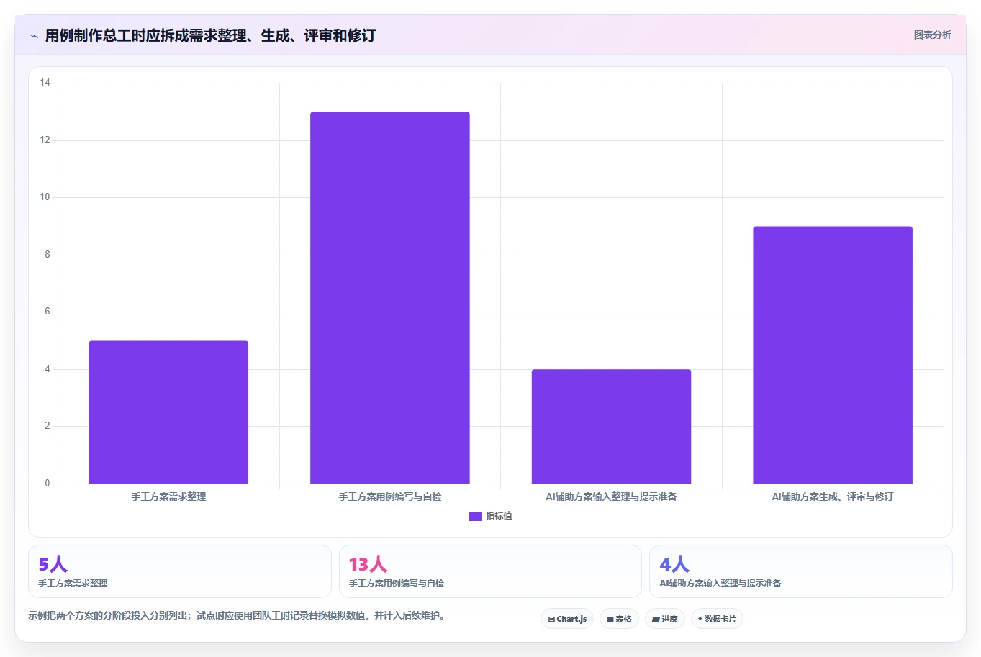Select the 手工方案需求整理 bar
Image resolution: width=981 pixels, height=657 pixels.
(x=168, y=412)
